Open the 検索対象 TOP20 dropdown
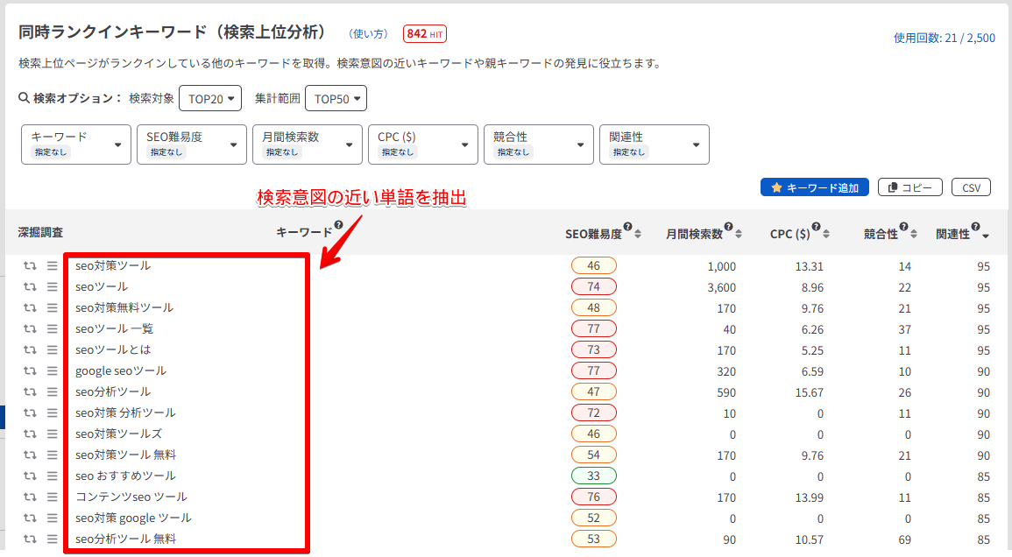1012x557 pixels. pos(210,99)
